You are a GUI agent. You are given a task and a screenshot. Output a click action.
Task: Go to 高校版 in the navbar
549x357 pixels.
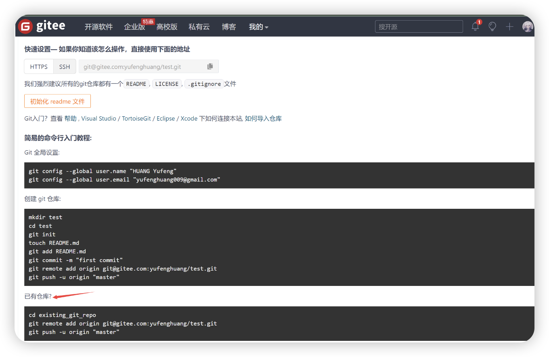(x=167, y=27)
